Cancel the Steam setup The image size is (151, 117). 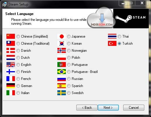134,108
